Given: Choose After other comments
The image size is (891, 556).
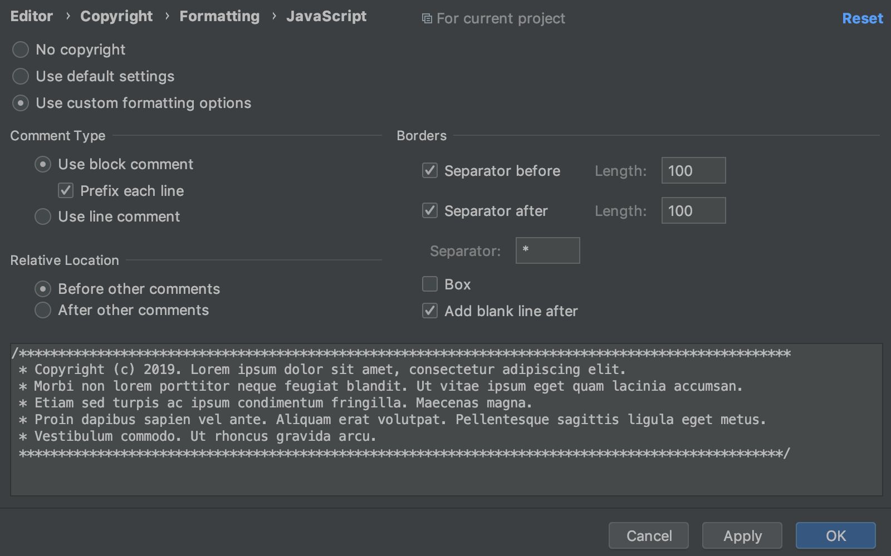Looking at the screenshot, I should [42, 310].
